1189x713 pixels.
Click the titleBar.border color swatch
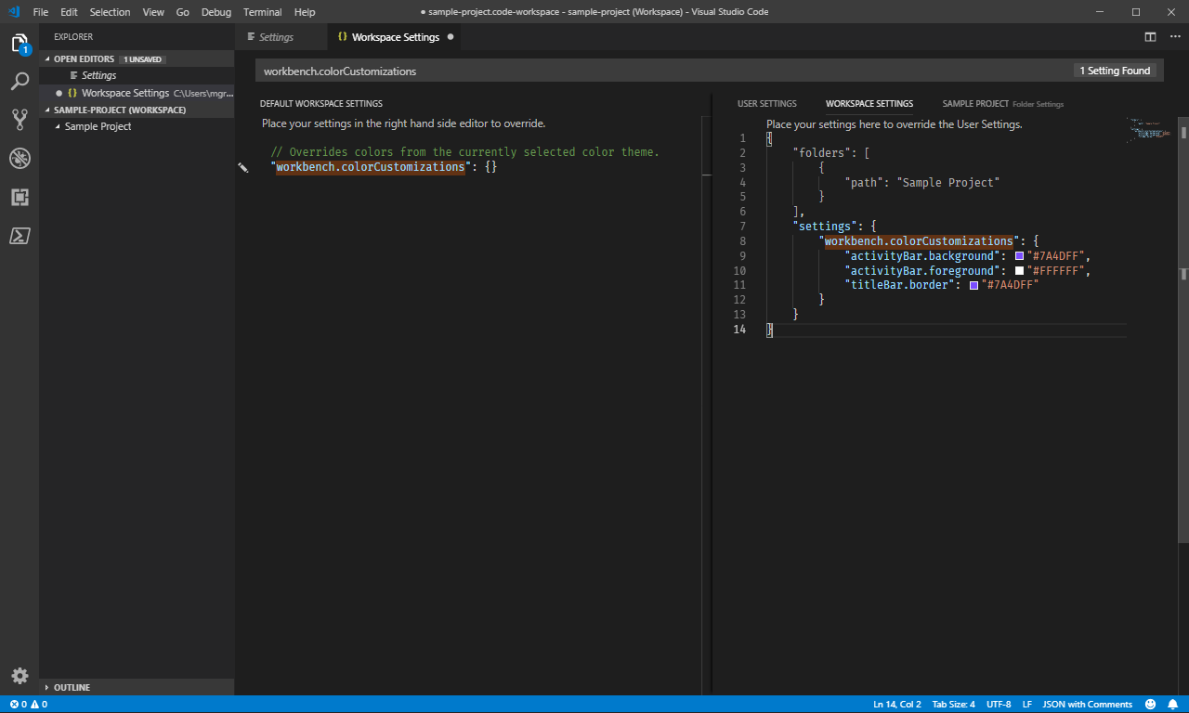pos(973,286)
